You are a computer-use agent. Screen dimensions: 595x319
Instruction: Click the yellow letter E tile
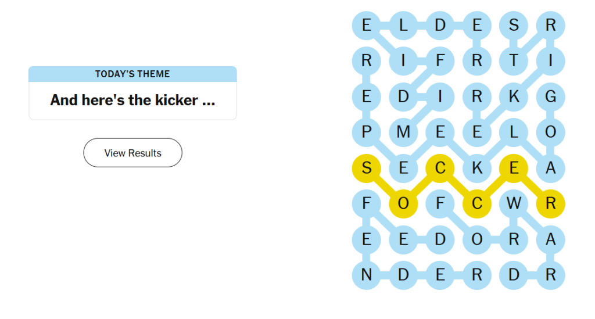[514, 168]
